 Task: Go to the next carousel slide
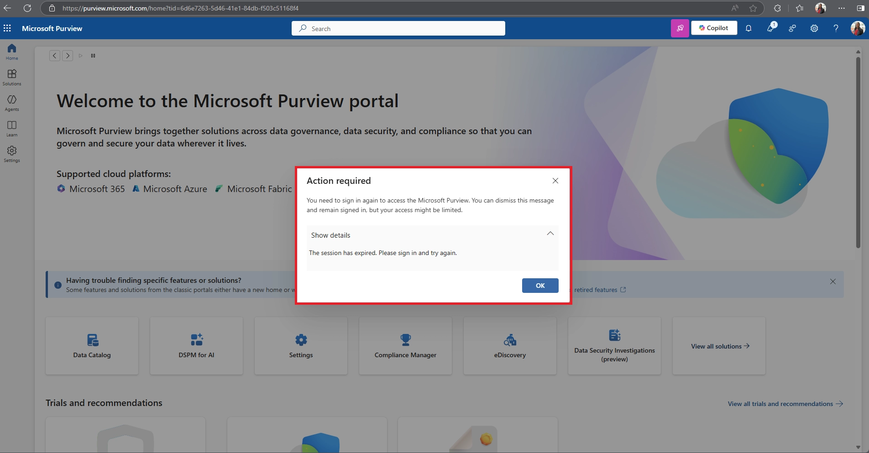68,56
